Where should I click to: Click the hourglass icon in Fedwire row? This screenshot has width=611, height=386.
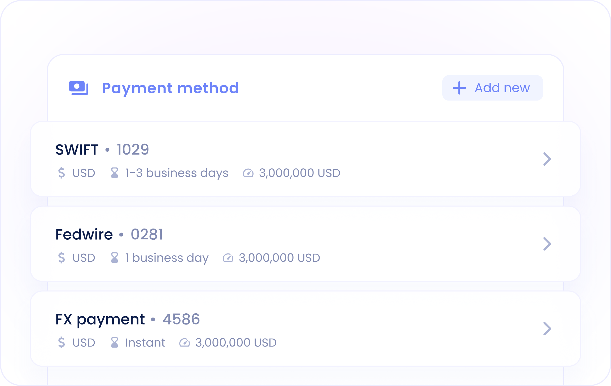[x=115, y=258]
